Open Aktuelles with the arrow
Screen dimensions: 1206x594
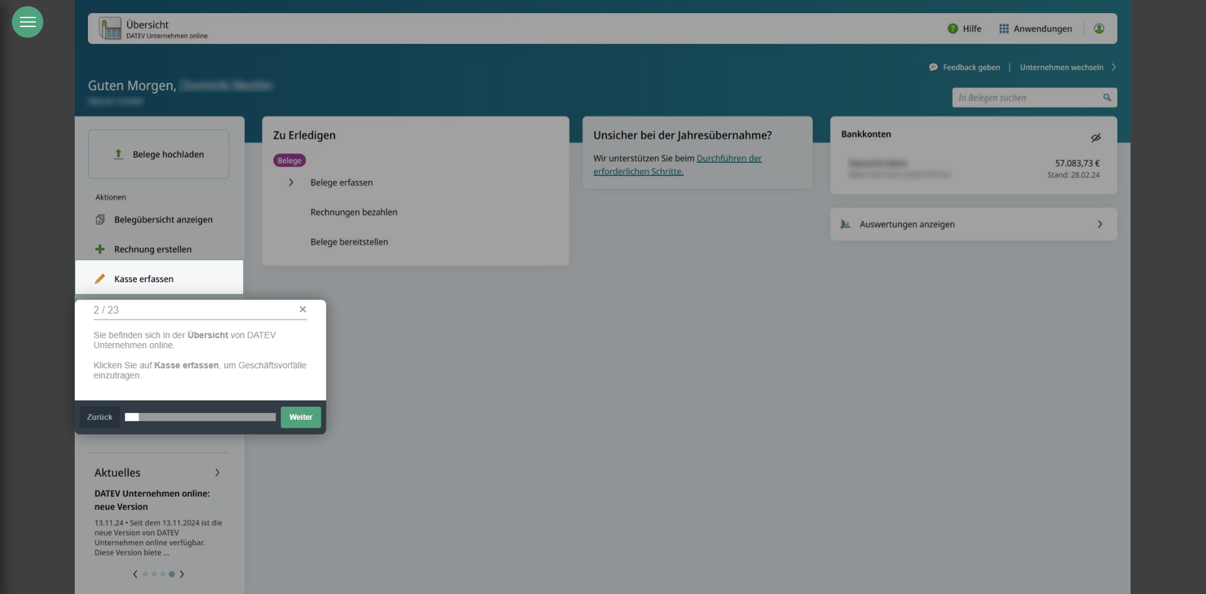point(217,473)
